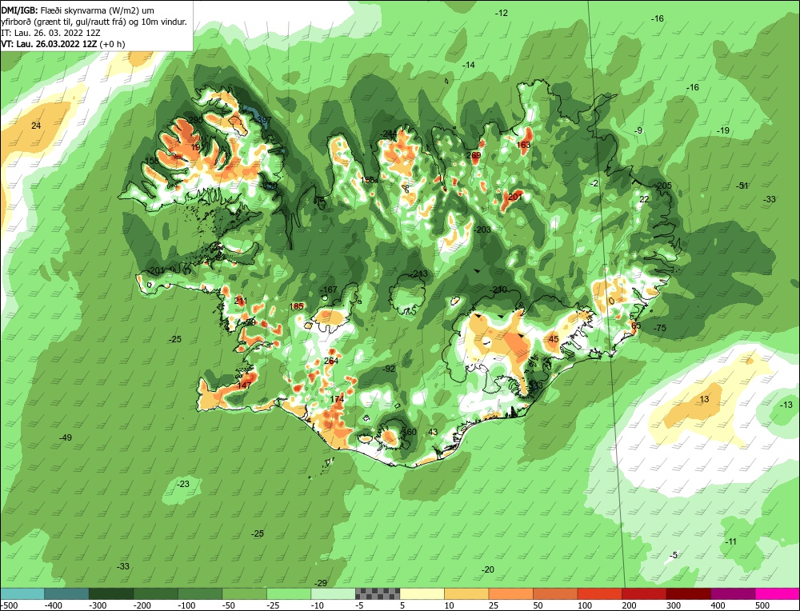Click the map value "264"
The height and width of the screenshot is (611, 800).
click(331, 361)
